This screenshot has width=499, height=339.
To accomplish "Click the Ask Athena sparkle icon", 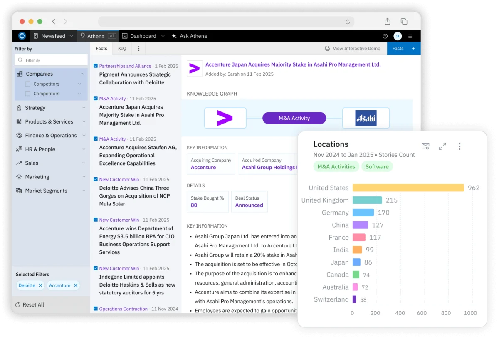I will (174, 36).
